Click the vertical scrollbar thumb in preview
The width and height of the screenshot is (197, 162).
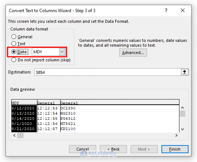coord(182,114)
